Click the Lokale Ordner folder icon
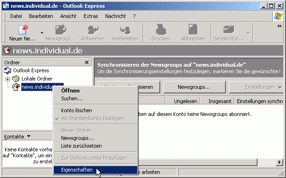The width and height of the screenshot is (286, 178). [16, 79]
